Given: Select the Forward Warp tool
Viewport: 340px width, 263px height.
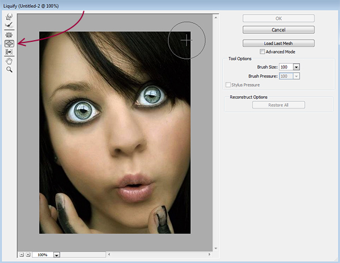Looking at the screenshot, I should point(9,17).
